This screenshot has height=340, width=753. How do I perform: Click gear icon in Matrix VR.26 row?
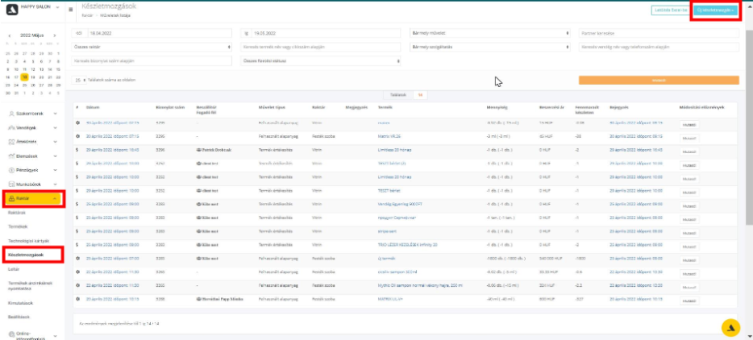(77, 136)
